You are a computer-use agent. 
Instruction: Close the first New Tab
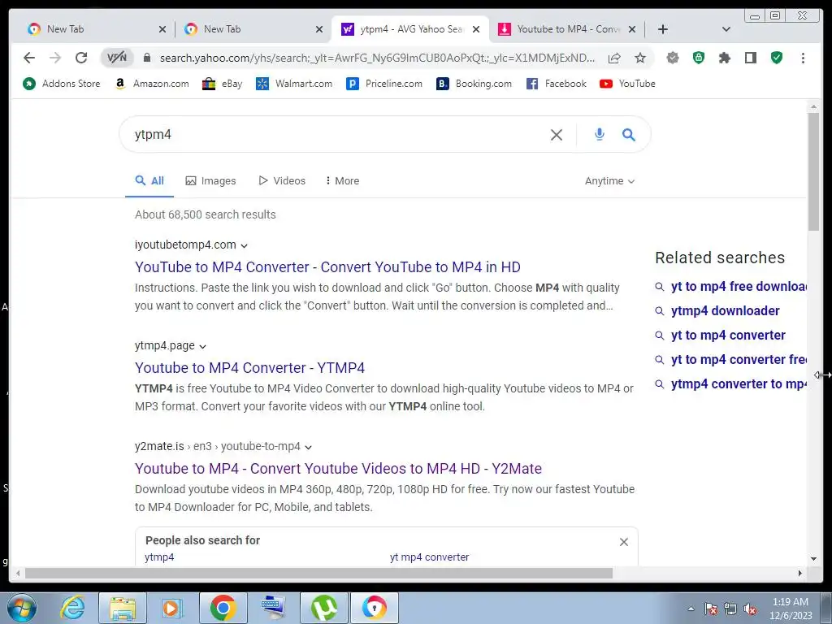tap(162, 30)
